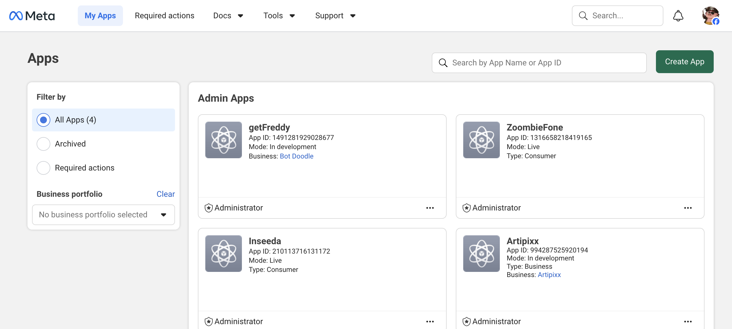Select the Archived filter radio

[x=43, y=144]
